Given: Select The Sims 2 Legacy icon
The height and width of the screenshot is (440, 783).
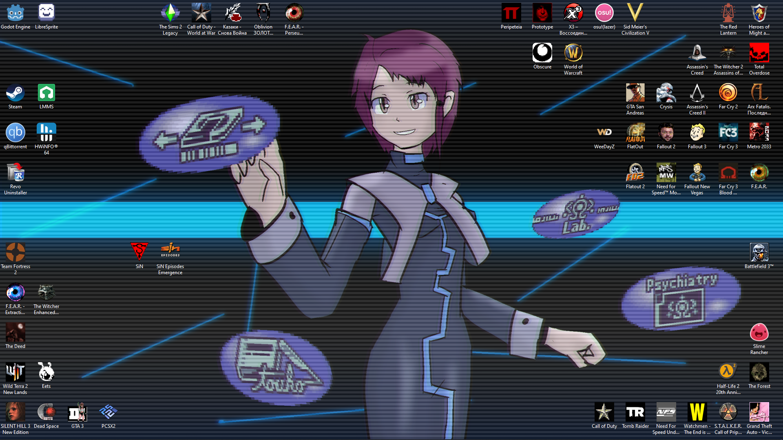Looking at the screenshot, I should click(170, 19).
